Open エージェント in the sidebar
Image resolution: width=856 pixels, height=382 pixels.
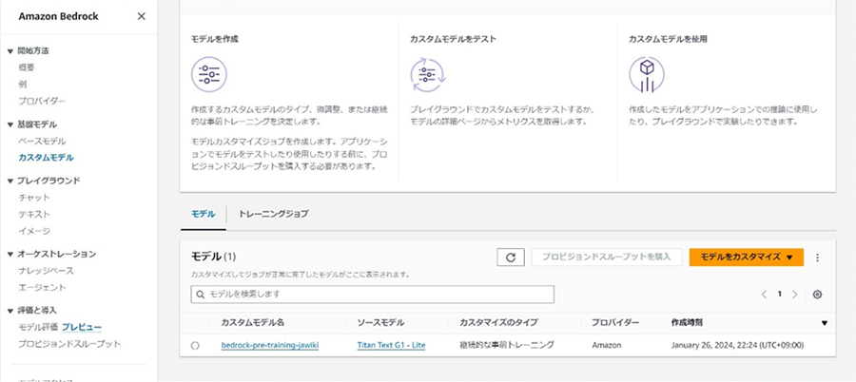[42, 287]
